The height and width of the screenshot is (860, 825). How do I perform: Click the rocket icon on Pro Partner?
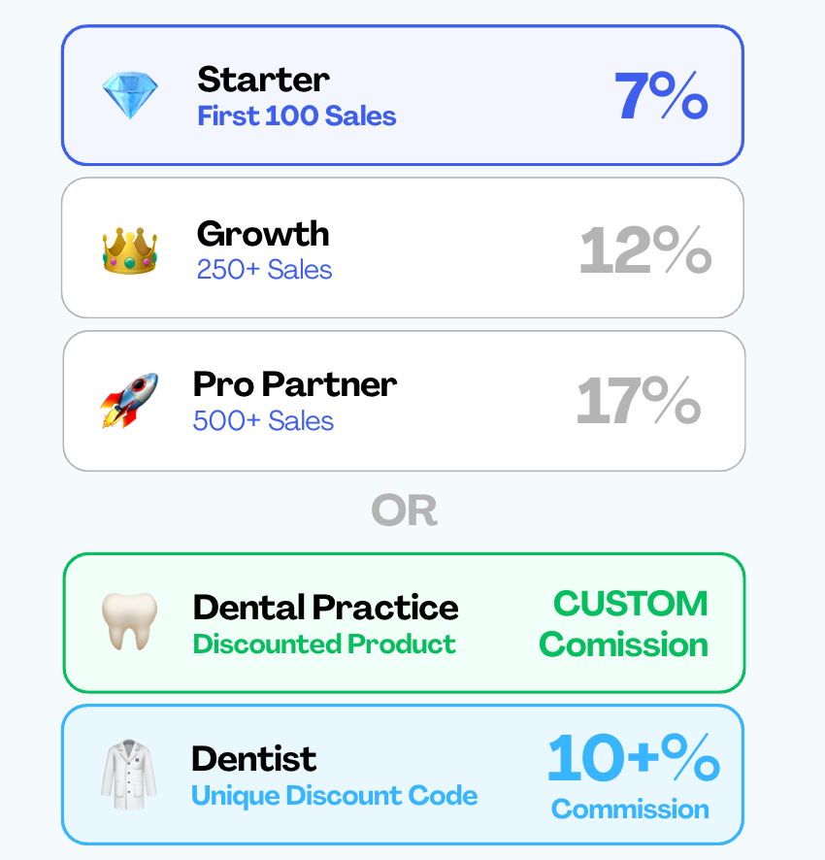(129, 401)
